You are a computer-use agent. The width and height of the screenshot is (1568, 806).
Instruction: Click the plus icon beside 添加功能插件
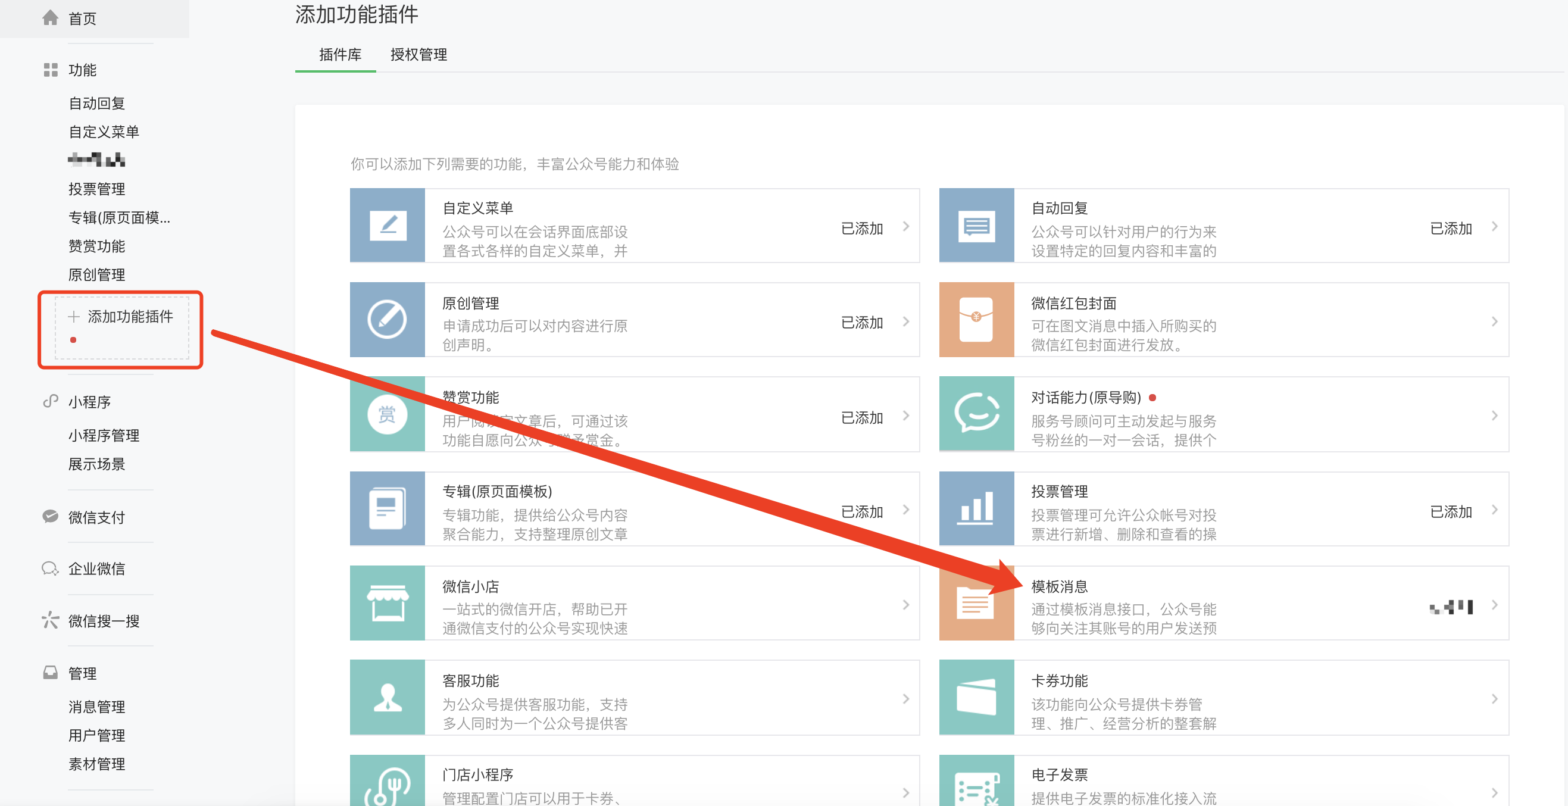(74, 317)
